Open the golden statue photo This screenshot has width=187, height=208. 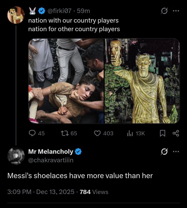click(142, 81)
